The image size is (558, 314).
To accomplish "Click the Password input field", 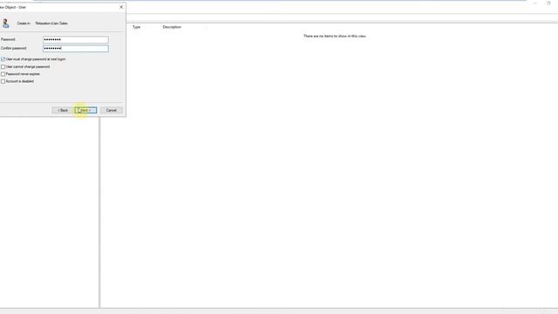I will tap(76, 39).
